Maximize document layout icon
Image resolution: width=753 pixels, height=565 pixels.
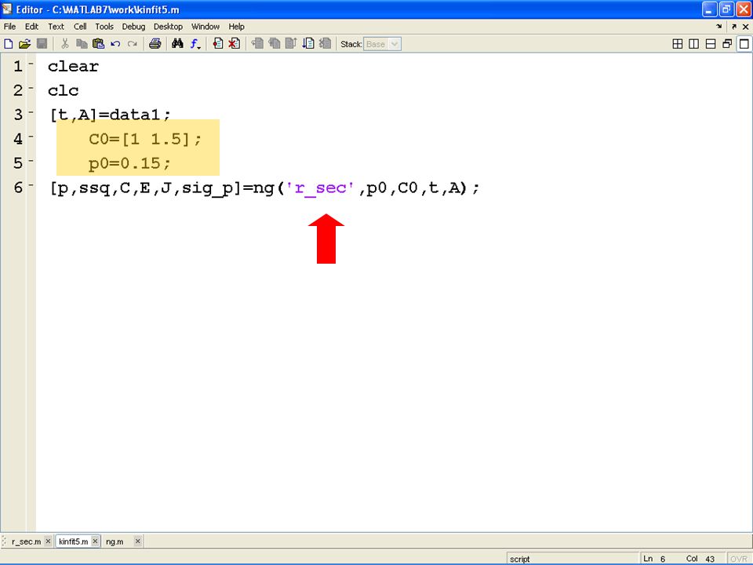[744, 44]
